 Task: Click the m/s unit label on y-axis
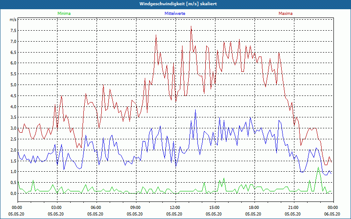tap(13, 20)
